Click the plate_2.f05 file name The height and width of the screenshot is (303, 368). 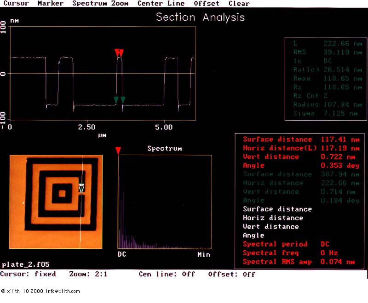pyautogui.click(x=26, y=264)
